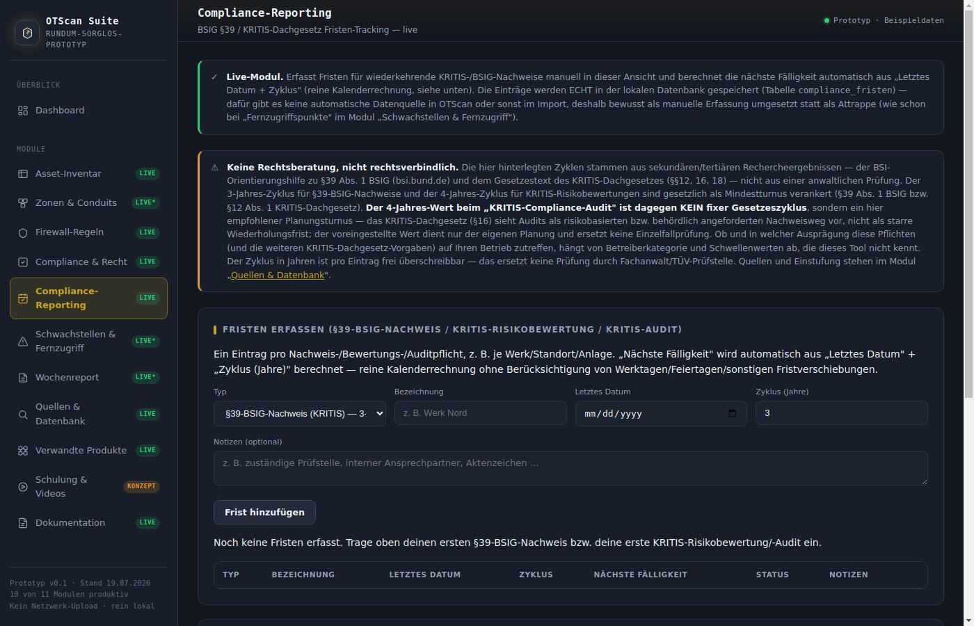Open the Quellen & Datenbank module
This screenshot has width=974, height=626.
pyautogui.click(x=88, y=414)
